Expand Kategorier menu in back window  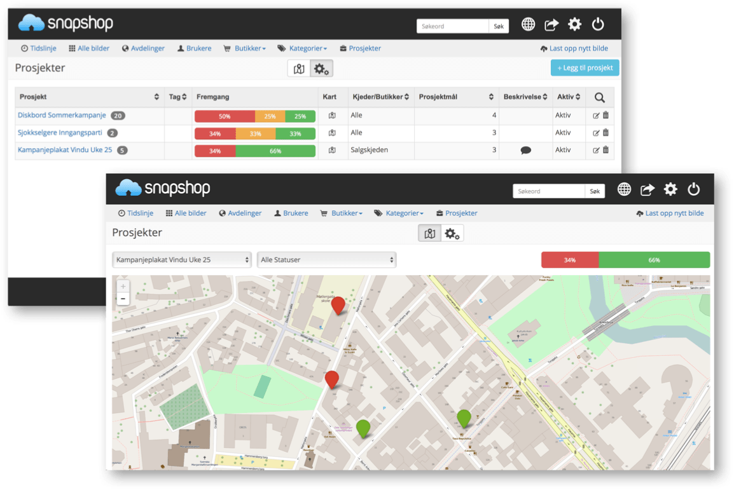pos(302,49)
